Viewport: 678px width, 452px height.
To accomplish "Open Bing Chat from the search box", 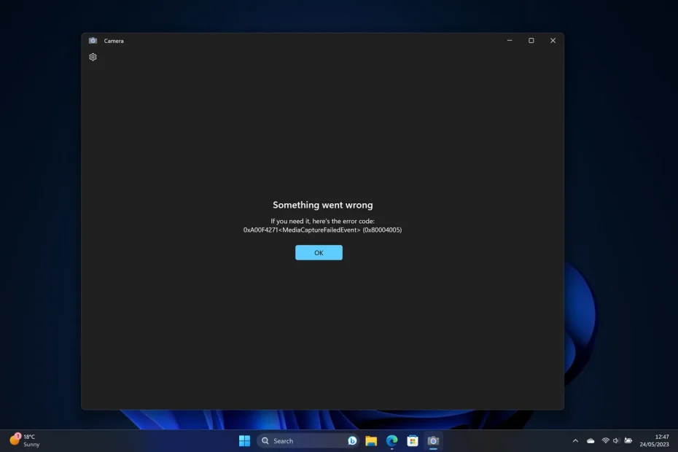I will point(352,440).
